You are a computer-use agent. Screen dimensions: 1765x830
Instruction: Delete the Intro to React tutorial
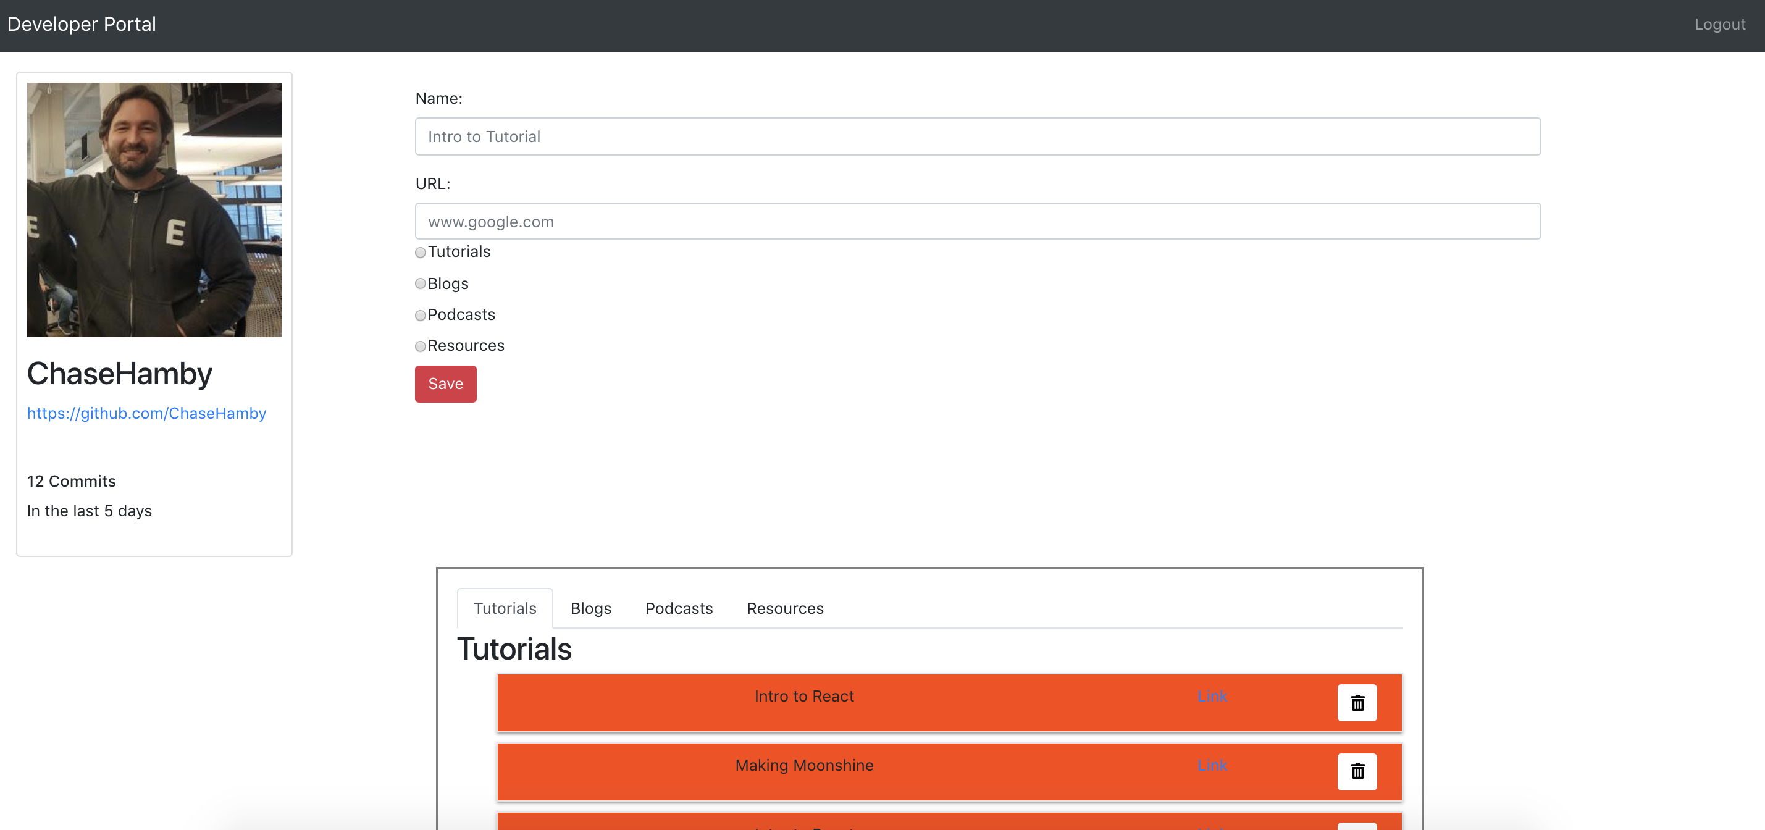pos(1357,703)
